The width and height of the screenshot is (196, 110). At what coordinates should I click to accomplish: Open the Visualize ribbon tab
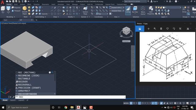(36, 4)
